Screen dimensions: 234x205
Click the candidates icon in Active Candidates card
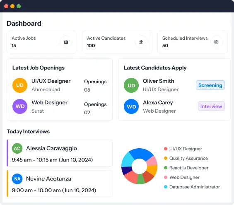pyautogui.click(x=141, y=42)
